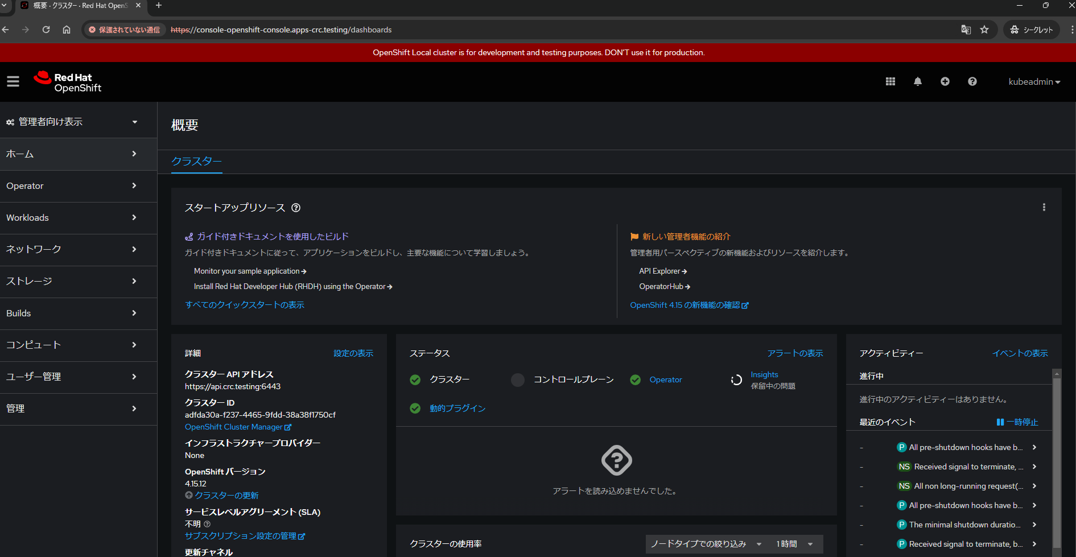Pause the recent events stream
Image resolution: width=1076 pixels, height=557 pixels.
pos(1017,422)
